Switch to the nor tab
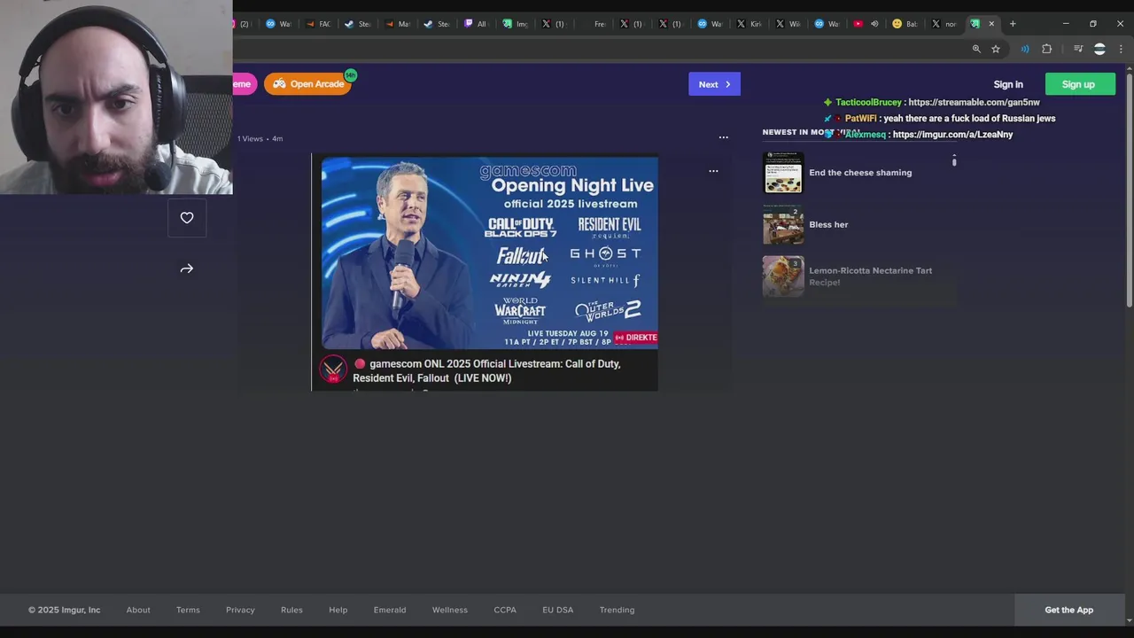Viewport: 1134px width, 638px height. click(x=944, y=24)
